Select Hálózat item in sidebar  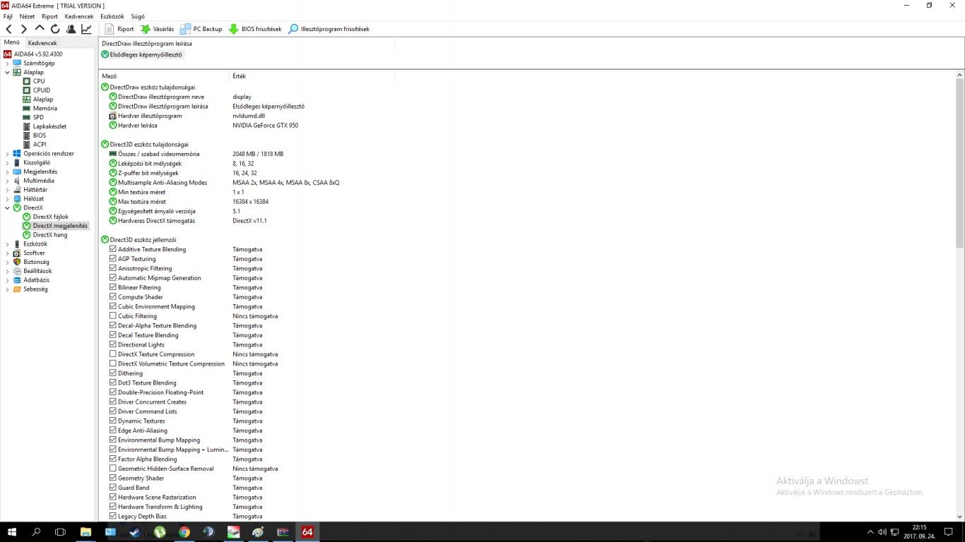click(33, 199)
